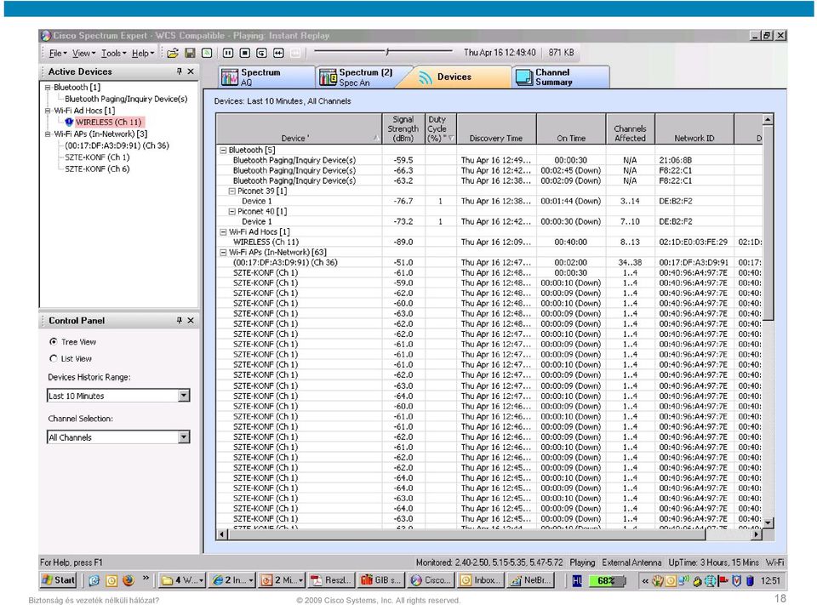Open the View menu

(83, 53)
